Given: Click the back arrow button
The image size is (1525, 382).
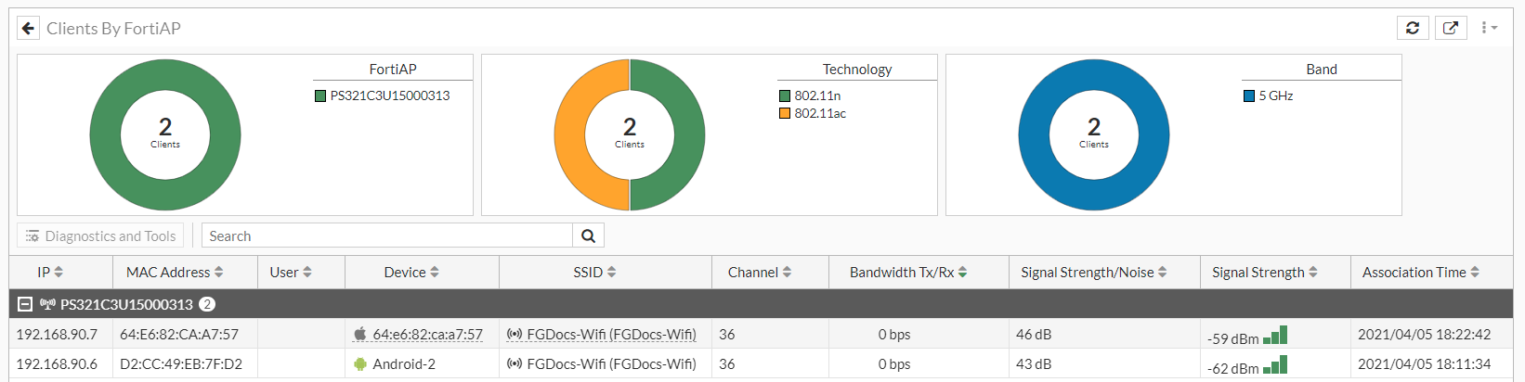Looking at the screenshot, I should [29, 29].
